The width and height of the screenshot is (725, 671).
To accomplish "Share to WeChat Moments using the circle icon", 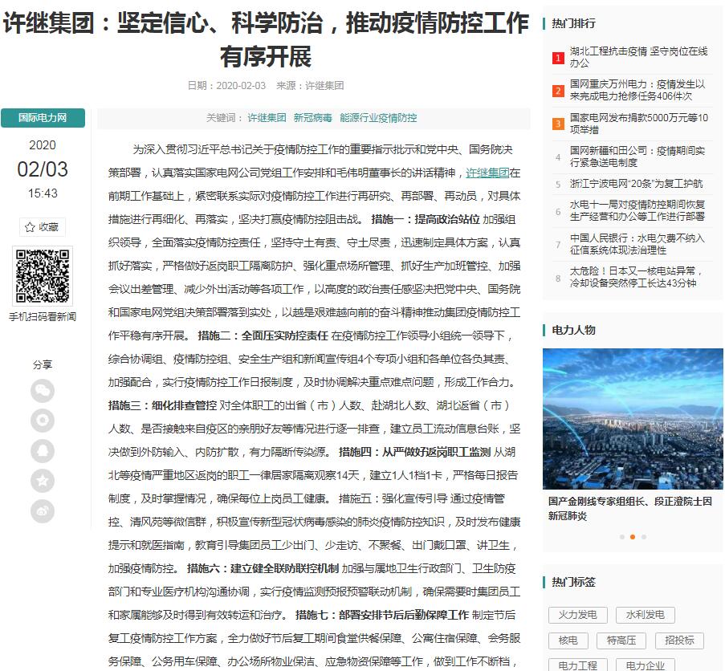I will point(43,421).
